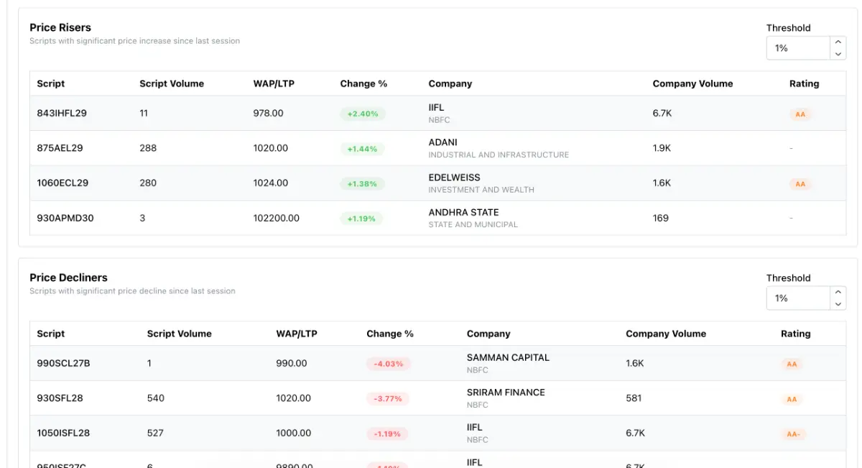Open script 843IHFL29 row

pos(62,114)
